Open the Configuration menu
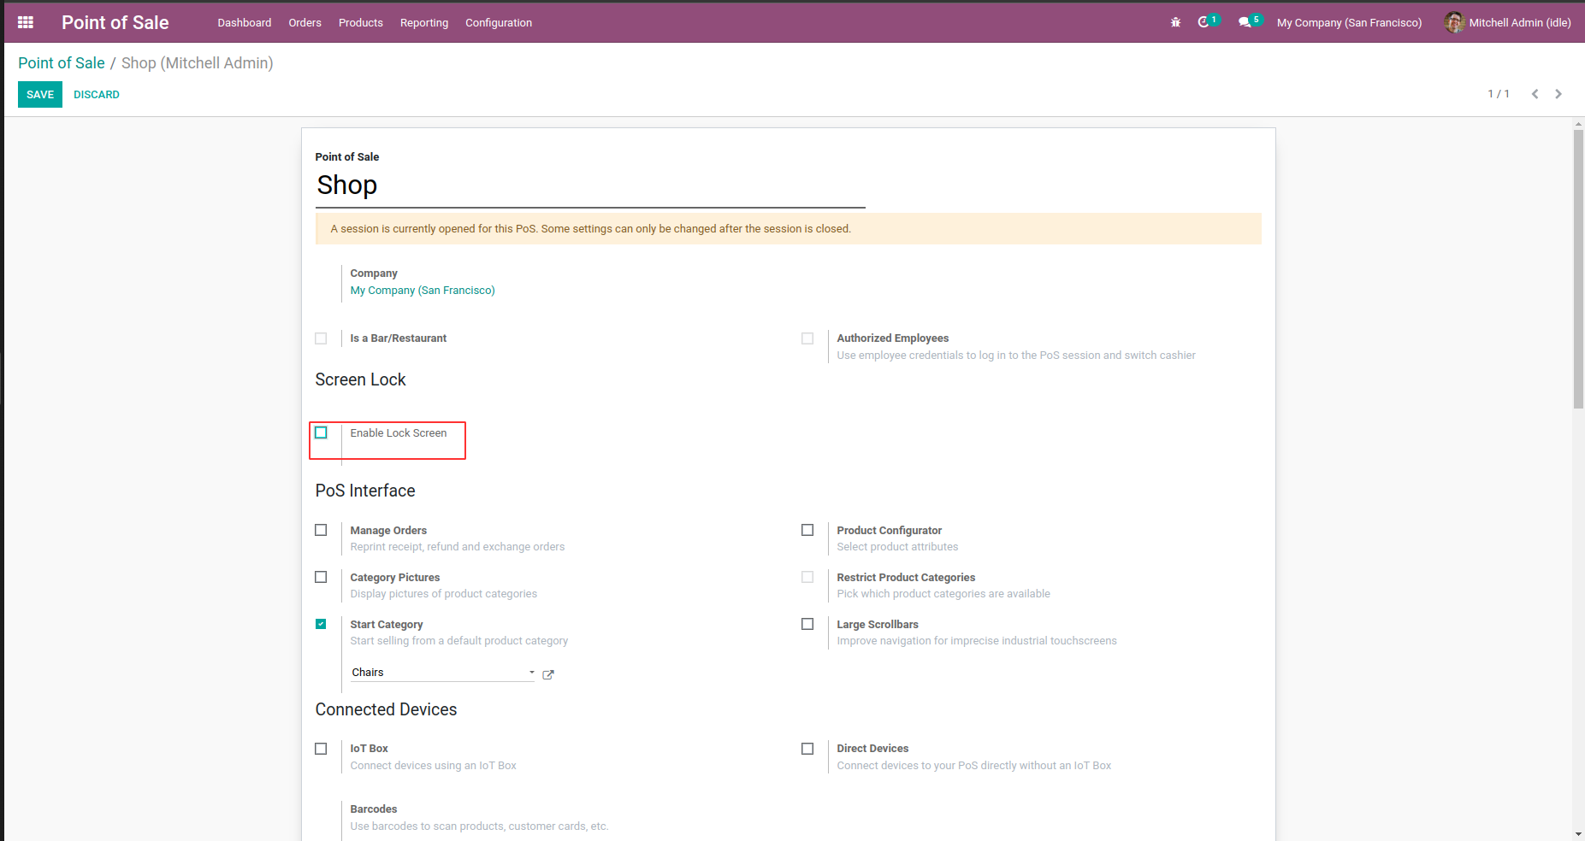This screenshot has height=841, width=1585. click(x=499, y=22)
